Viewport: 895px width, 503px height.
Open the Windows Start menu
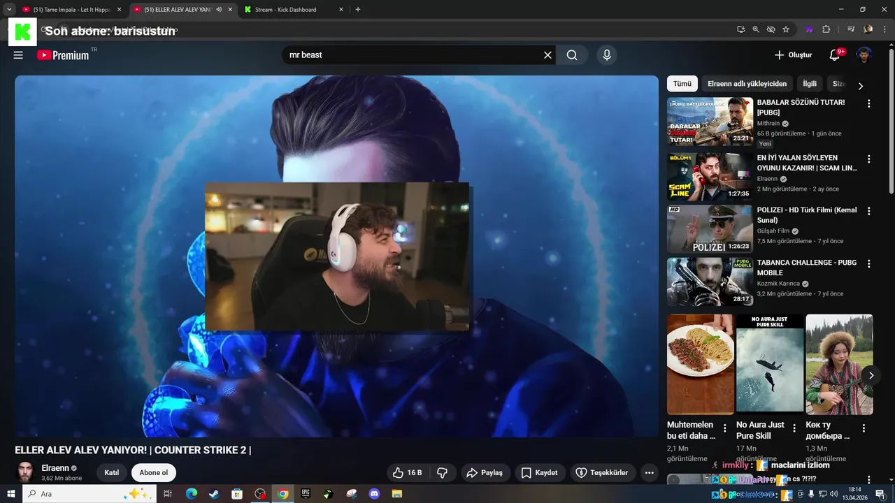[11, 494]
